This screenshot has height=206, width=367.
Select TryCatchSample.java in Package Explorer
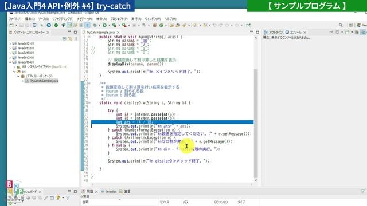44,81
